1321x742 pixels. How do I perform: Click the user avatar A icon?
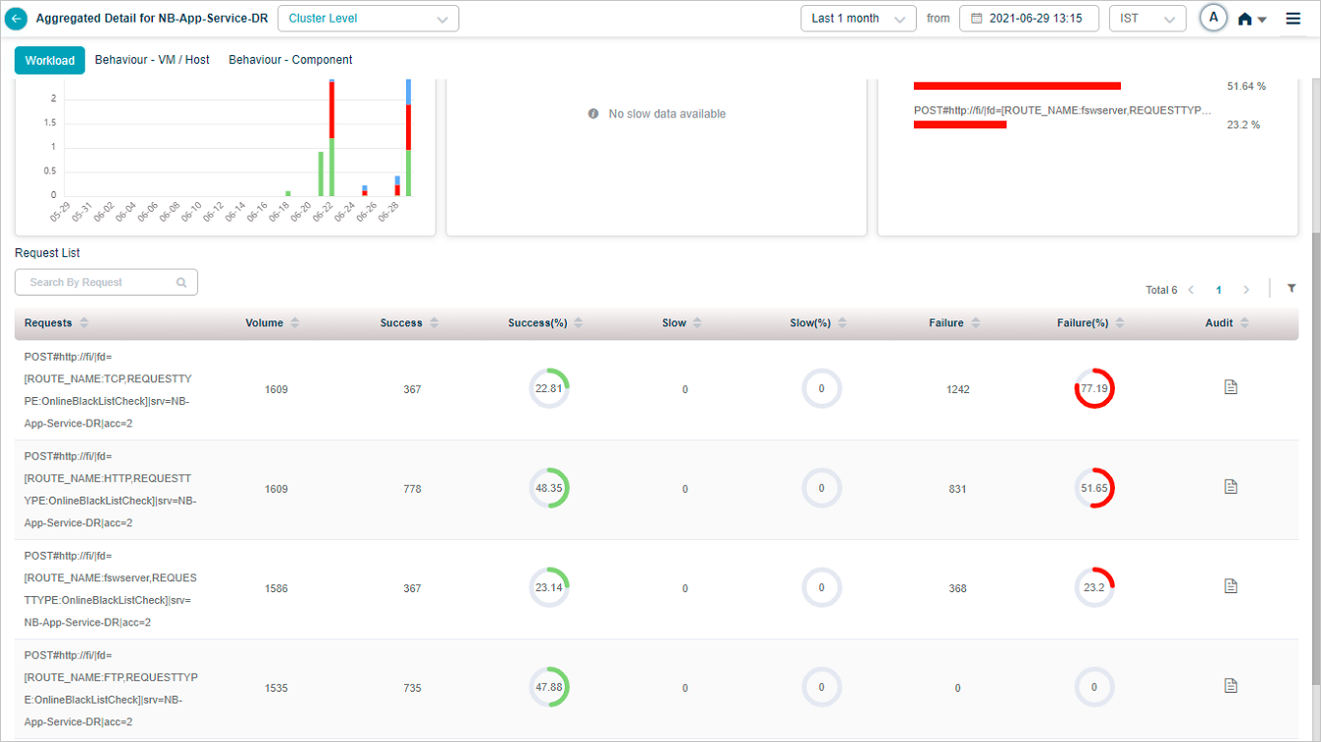pos(1214,18)
